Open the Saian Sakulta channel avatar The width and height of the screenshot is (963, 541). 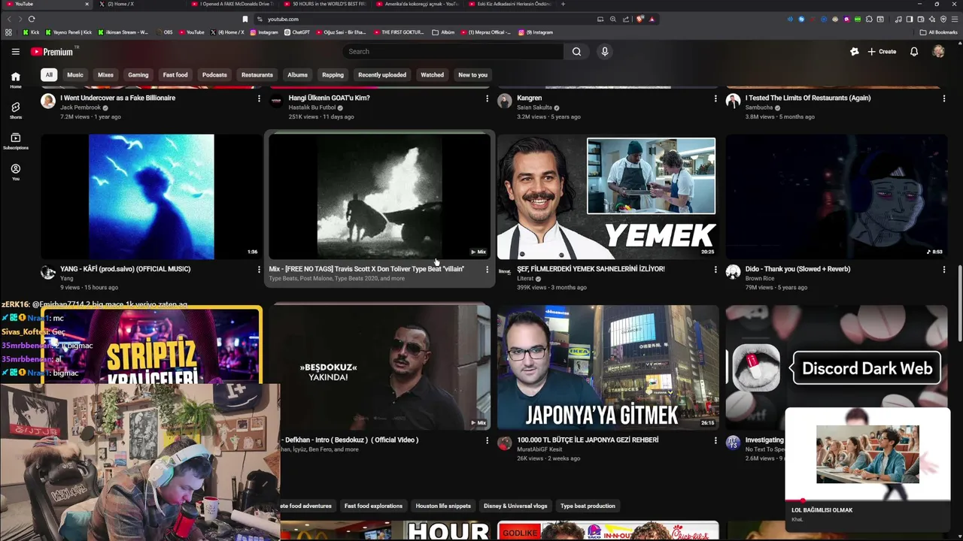tap(504, 101)
